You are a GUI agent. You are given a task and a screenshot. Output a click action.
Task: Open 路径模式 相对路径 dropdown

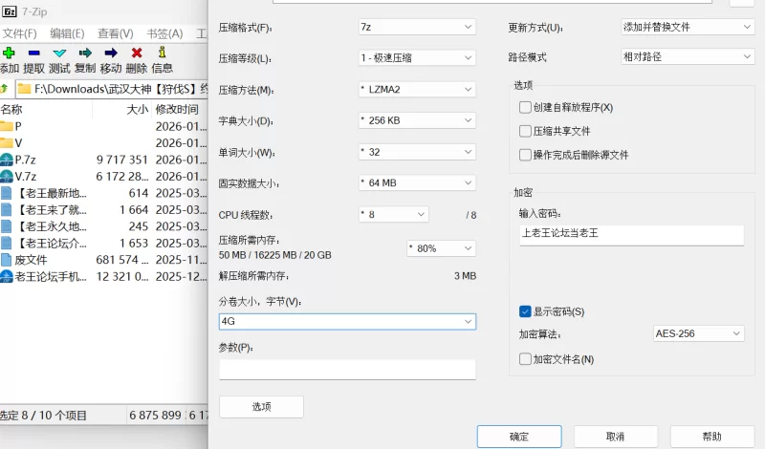click(688, 56)
